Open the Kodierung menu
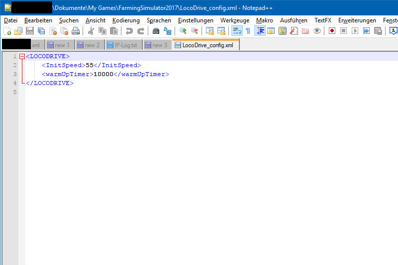The image size is (398, 265). click(126, 20)
